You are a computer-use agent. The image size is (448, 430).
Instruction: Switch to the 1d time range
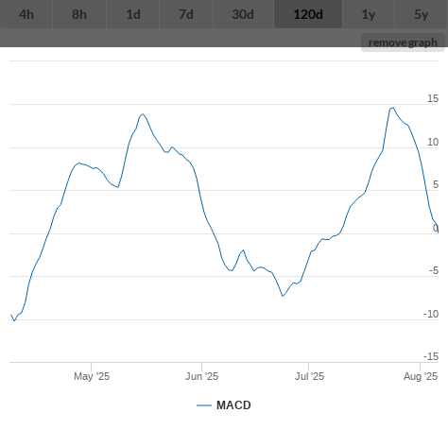point(133,14)
